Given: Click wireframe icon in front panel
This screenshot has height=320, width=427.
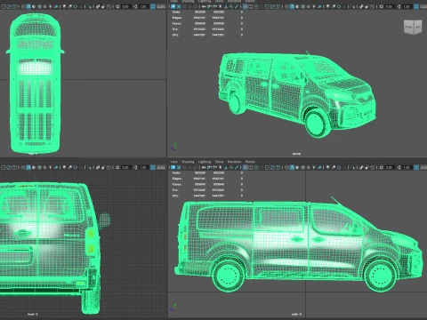Looking at the screenshot, I should tap(23, 167).
